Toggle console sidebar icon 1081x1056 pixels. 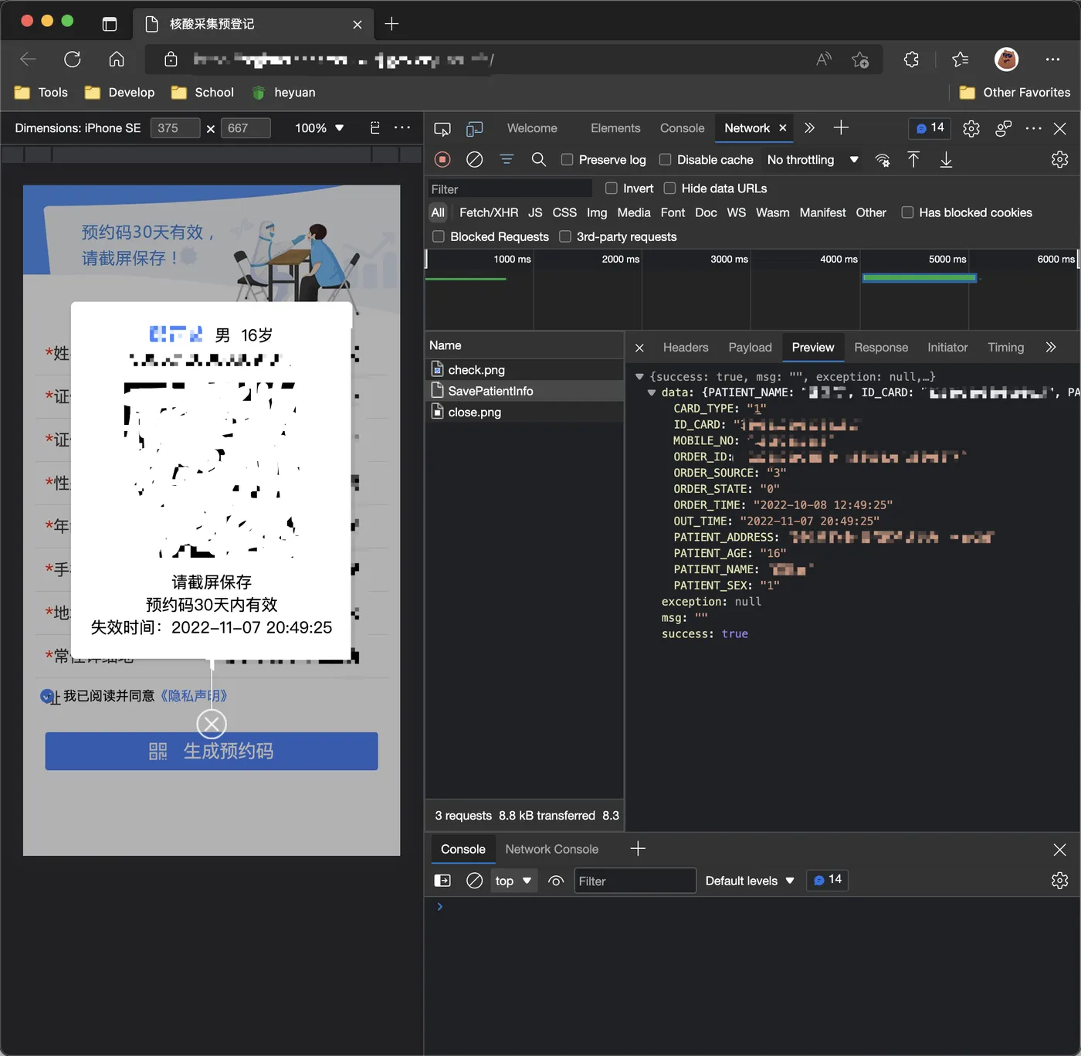point(442,881)
